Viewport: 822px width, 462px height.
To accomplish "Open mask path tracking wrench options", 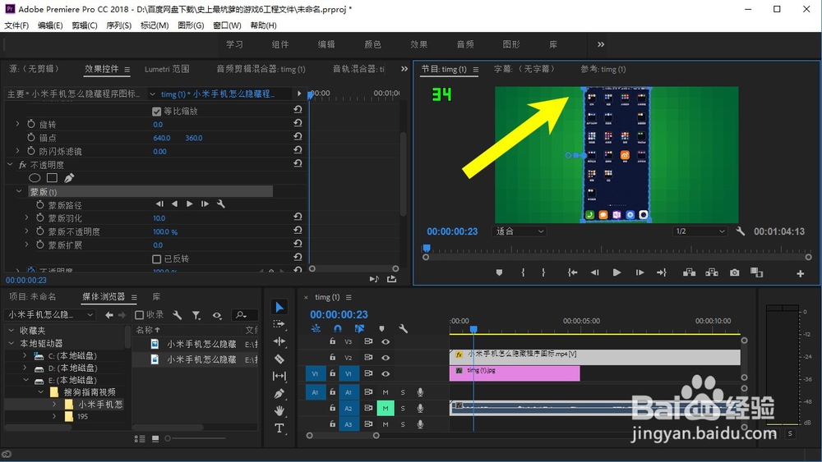I will coord(220,204).
